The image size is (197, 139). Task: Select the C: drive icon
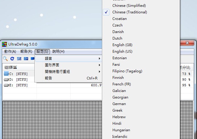[x=7, y=74]
